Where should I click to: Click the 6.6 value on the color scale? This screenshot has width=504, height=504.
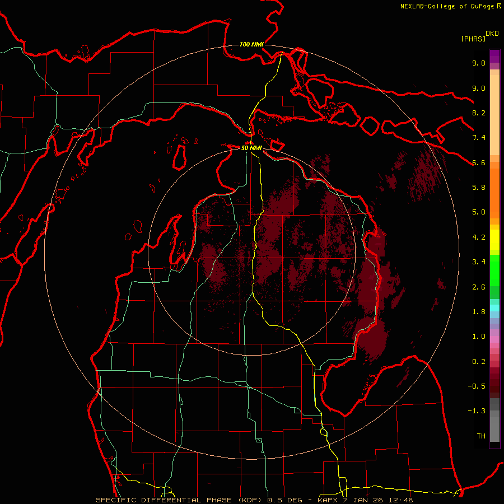coord(479,162)
